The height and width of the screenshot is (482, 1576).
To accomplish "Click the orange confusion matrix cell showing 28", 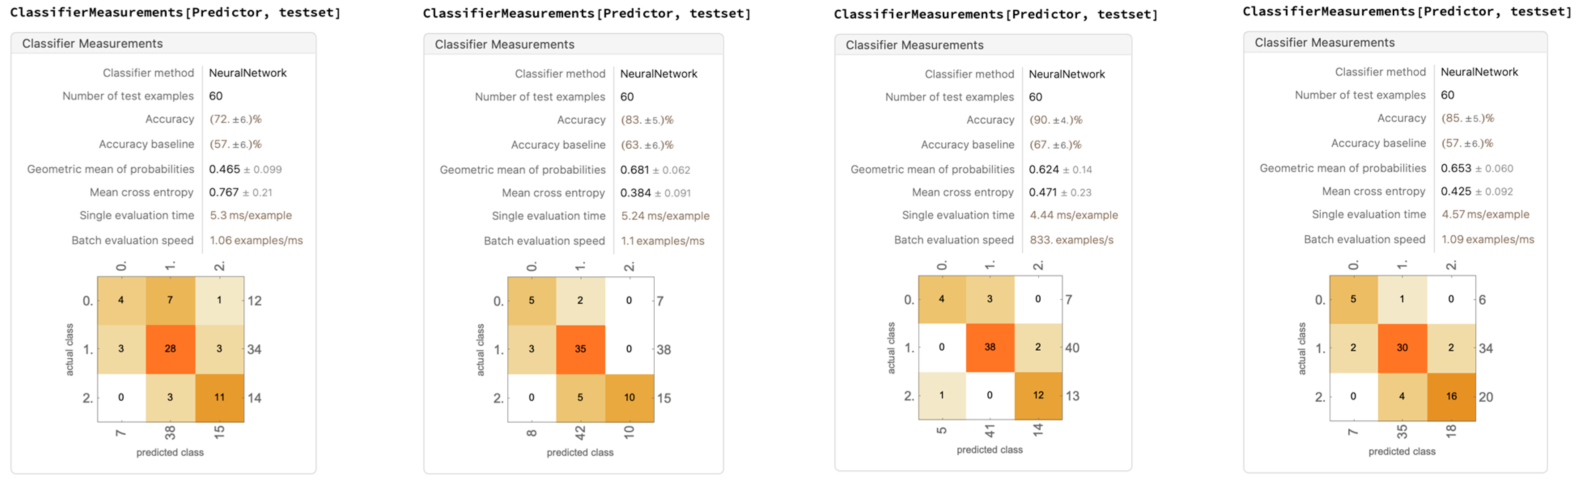I will [x=170, y=349].
